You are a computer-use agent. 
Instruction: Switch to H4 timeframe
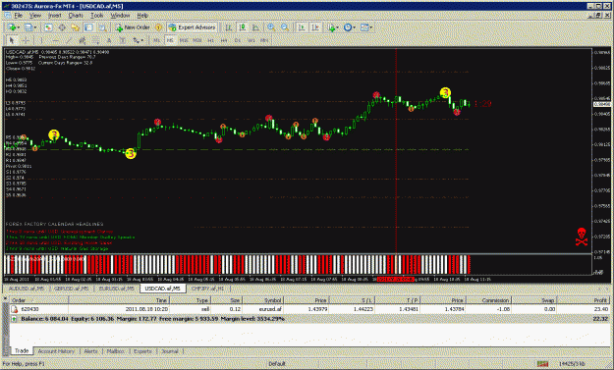[x=224, y=40]
